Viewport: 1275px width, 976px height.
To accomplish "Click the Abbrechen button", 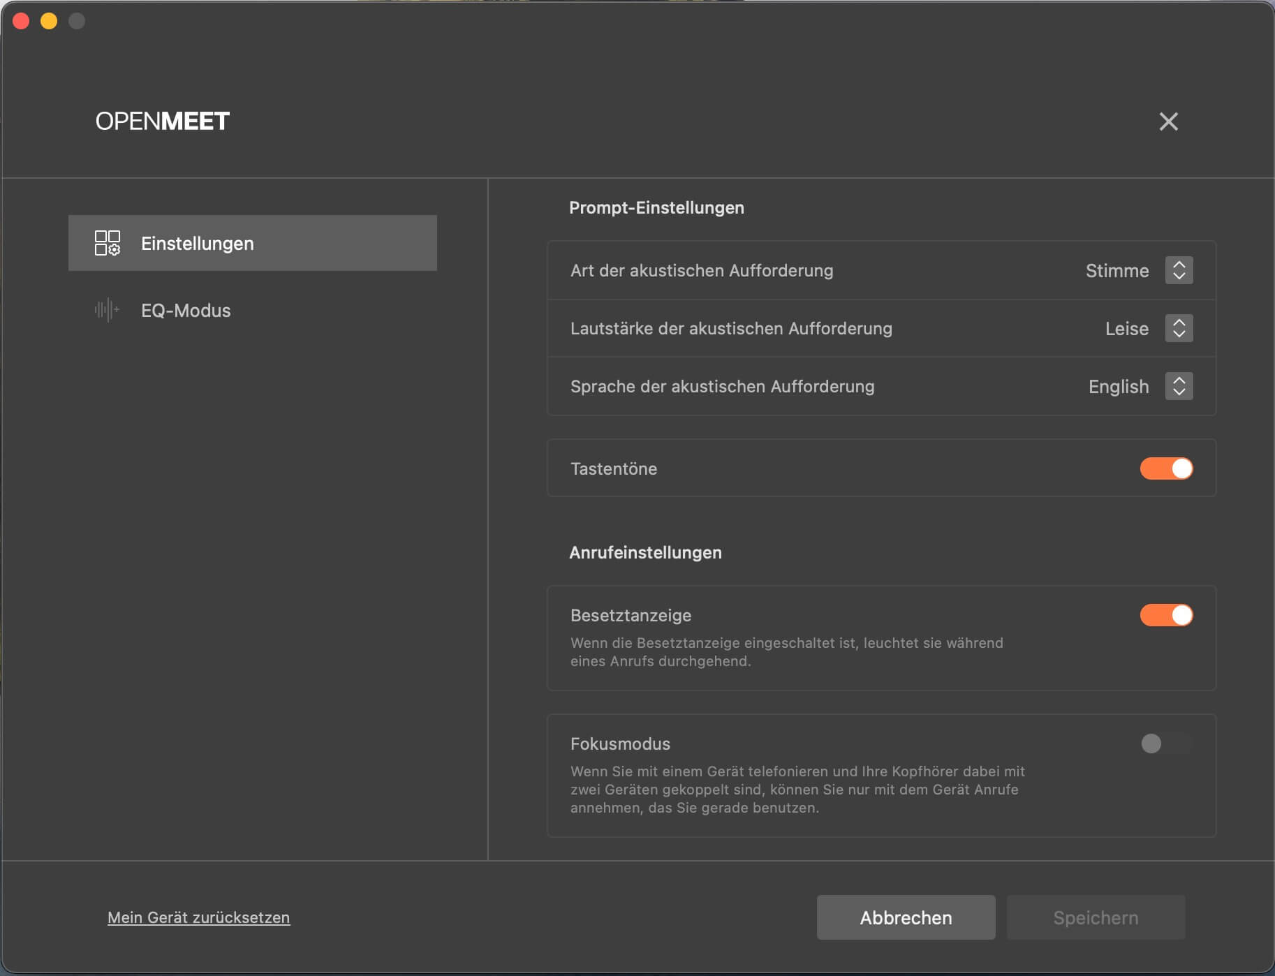I will click(x=906, y=917).
